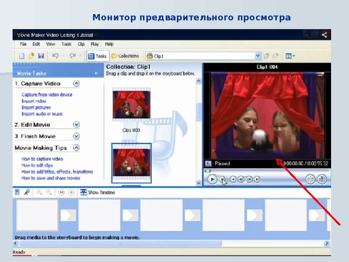The height and width of the screenshot is (262, 349).
Task: Click the Open Project folder icon
Action: tap(32, 56)
